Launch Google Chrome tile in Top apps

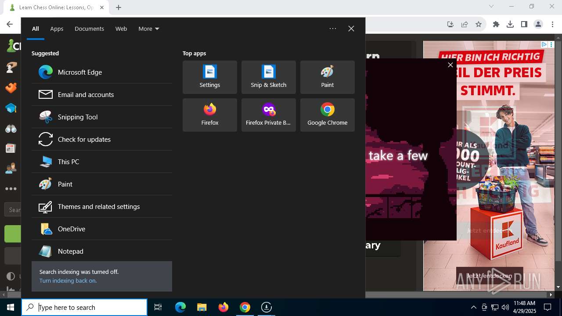[x=328, y=115]
